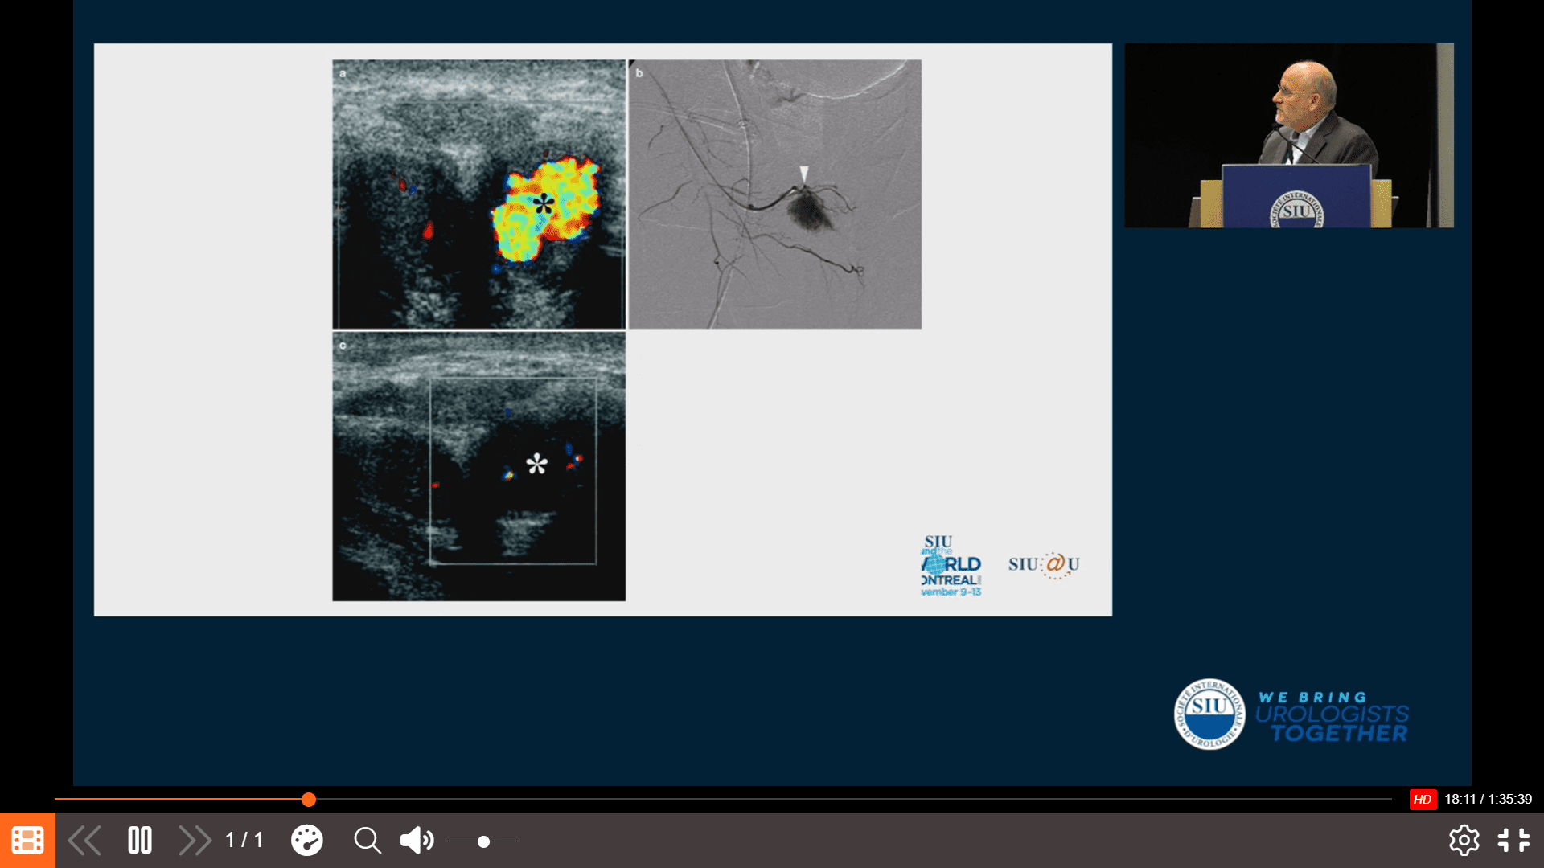Click the presentation slide area
The image size is (1544, 868).
point(603,330)
